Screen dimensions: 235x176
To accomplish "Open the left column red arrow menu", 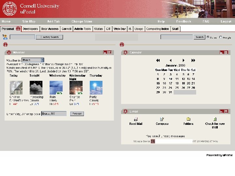I will (x=6, y=45).
